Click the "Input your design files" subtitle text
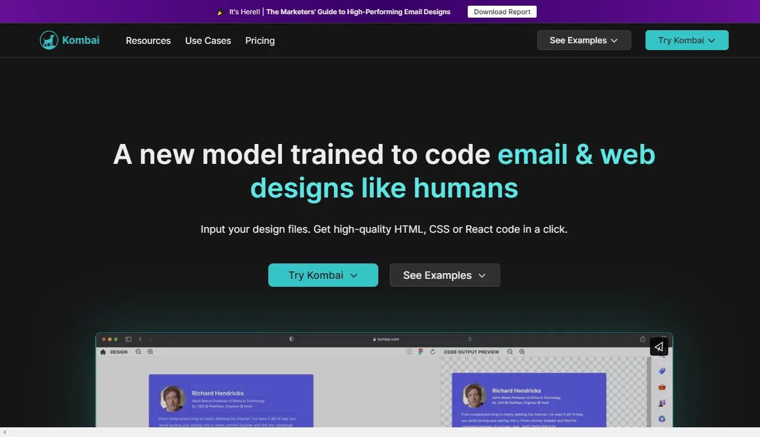Image resolution: width=760 pixels, height=437 pixels. [384, 229]
